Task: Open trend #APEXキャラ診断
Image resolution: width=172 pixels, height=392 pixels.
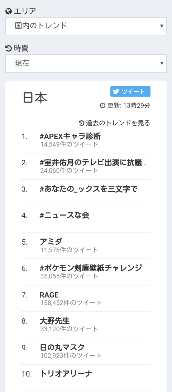Action: click(x=70, y=137)
